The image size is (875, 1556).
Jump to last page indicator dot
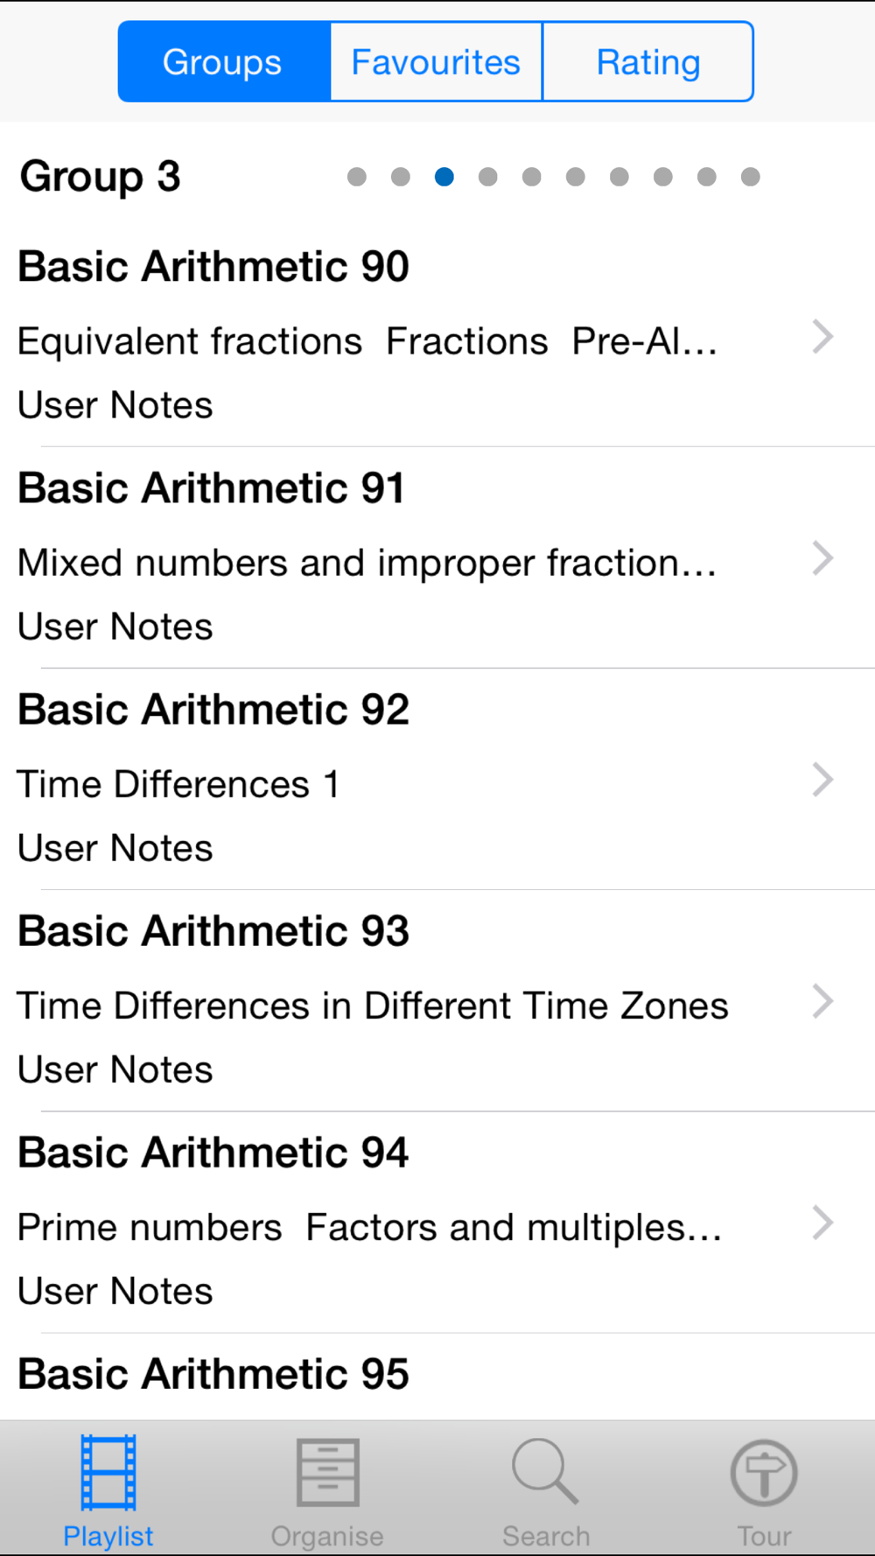coord(750,177)
